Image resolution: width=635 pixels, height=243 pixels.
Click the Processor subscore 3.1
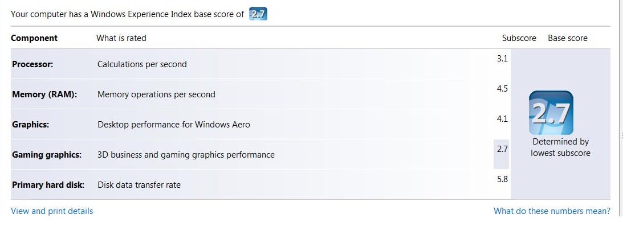coord(502,59)
